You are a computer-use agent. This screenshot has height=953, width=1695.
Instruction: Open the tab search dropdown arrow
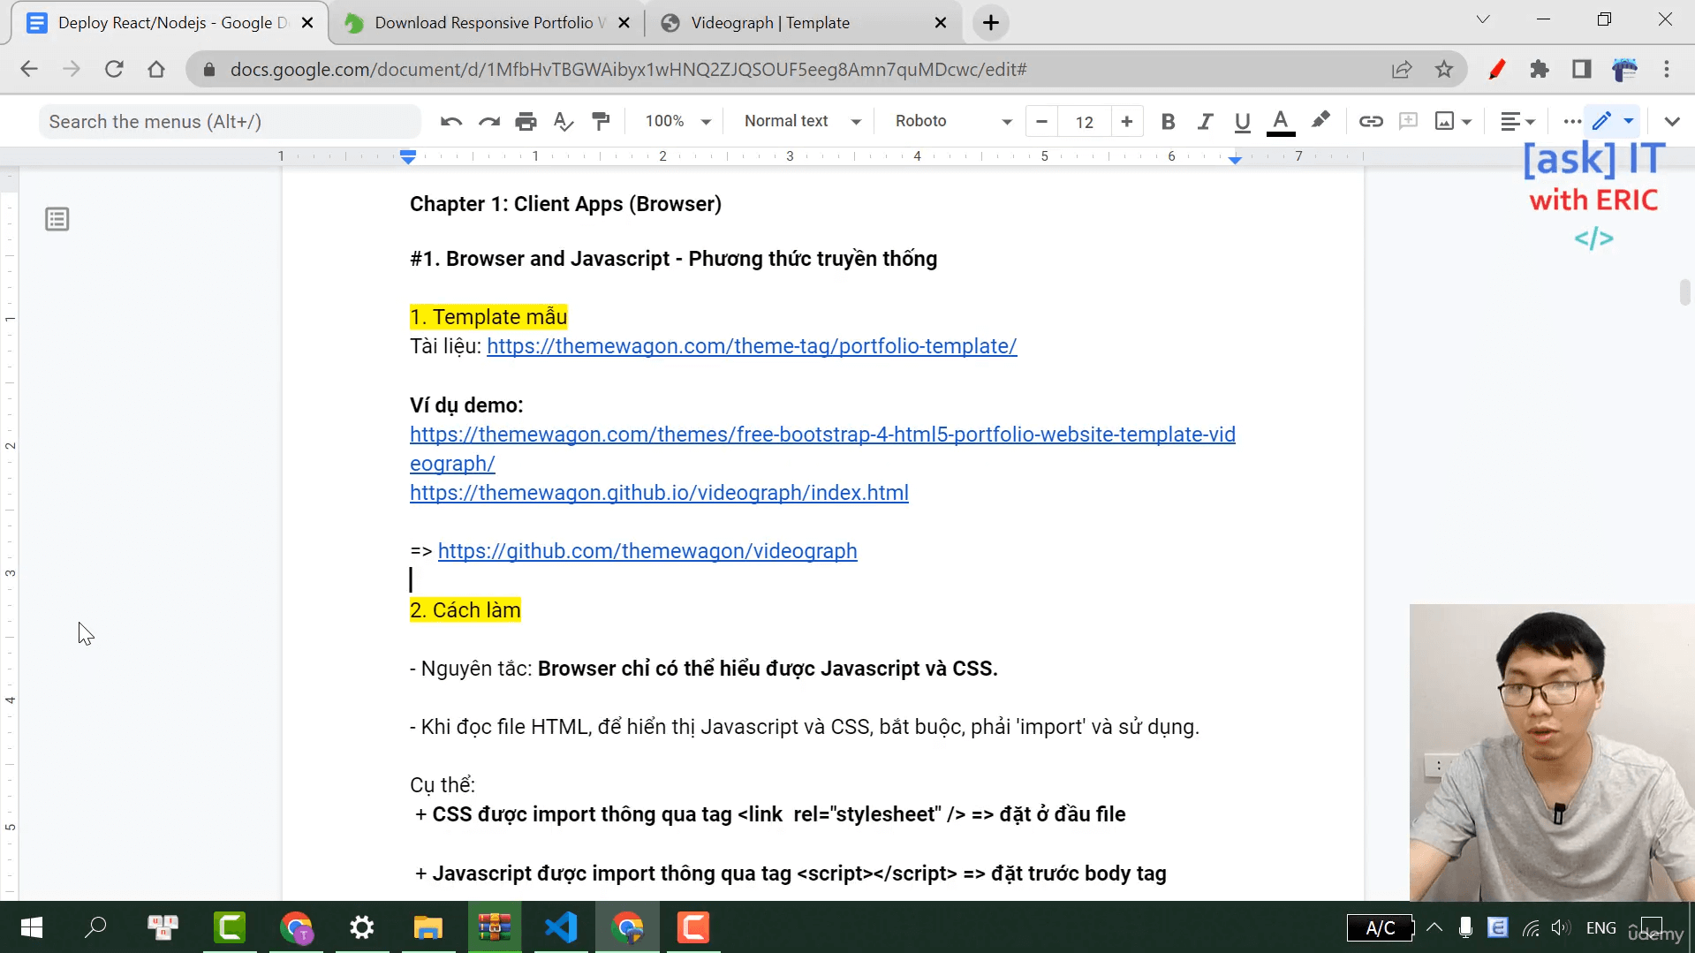[1483, 19]
